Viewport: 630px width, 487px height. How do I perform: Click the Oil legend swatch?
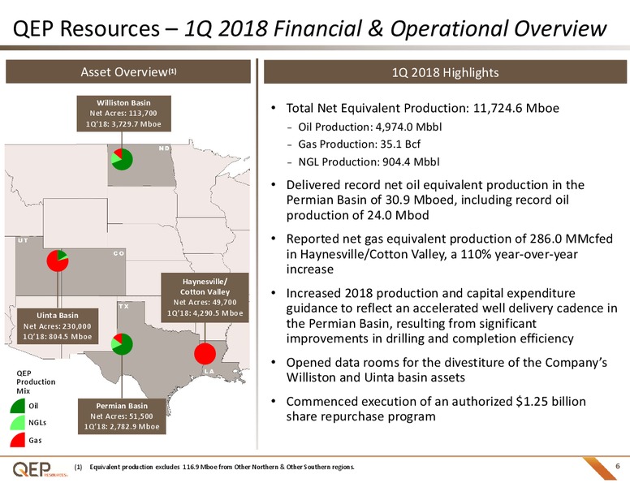[x=18, y=406]
